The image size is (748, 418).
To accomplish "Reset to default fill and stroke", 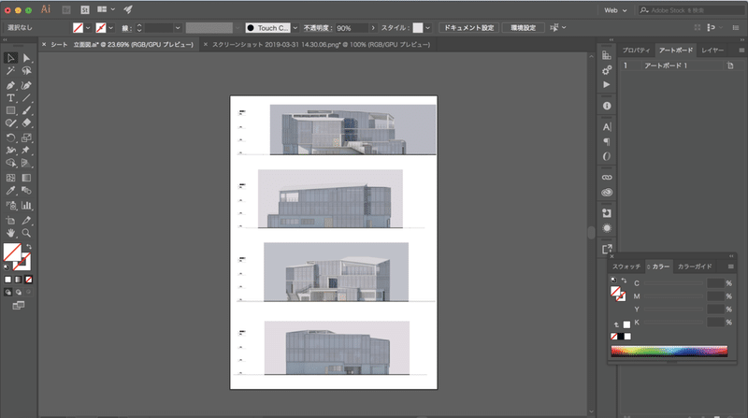I will (x=7, y=267).
